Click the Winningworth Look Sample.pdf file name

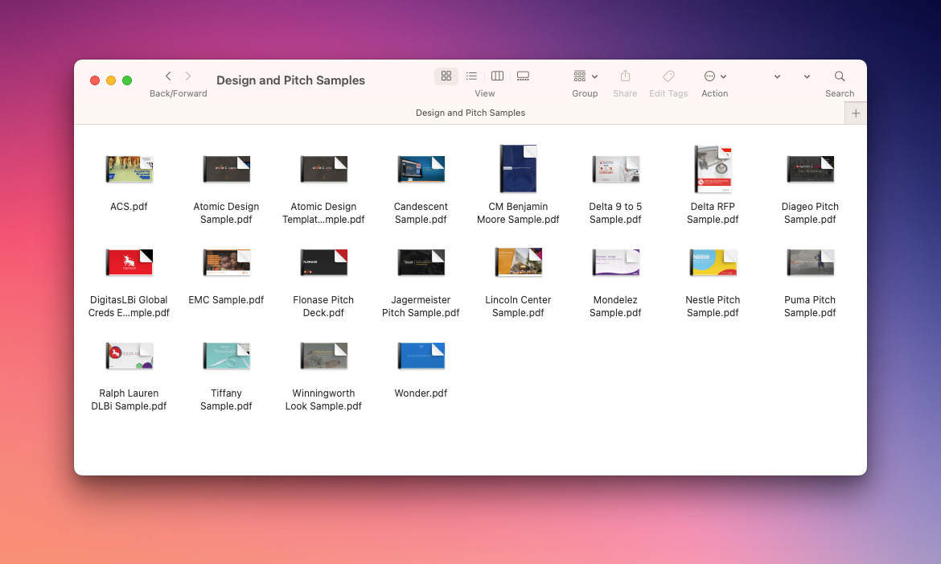[x=323, y=400]
